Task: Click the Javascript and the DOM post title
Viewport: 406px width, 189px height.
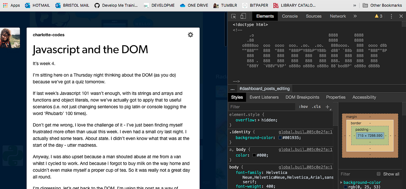Action: click(x=91, y=50)
